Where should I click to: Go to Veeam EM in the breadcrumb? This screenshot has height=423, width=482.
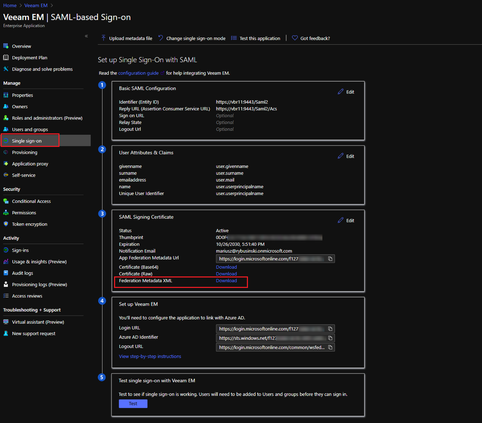pyautogui.click(x=36, y=6)
